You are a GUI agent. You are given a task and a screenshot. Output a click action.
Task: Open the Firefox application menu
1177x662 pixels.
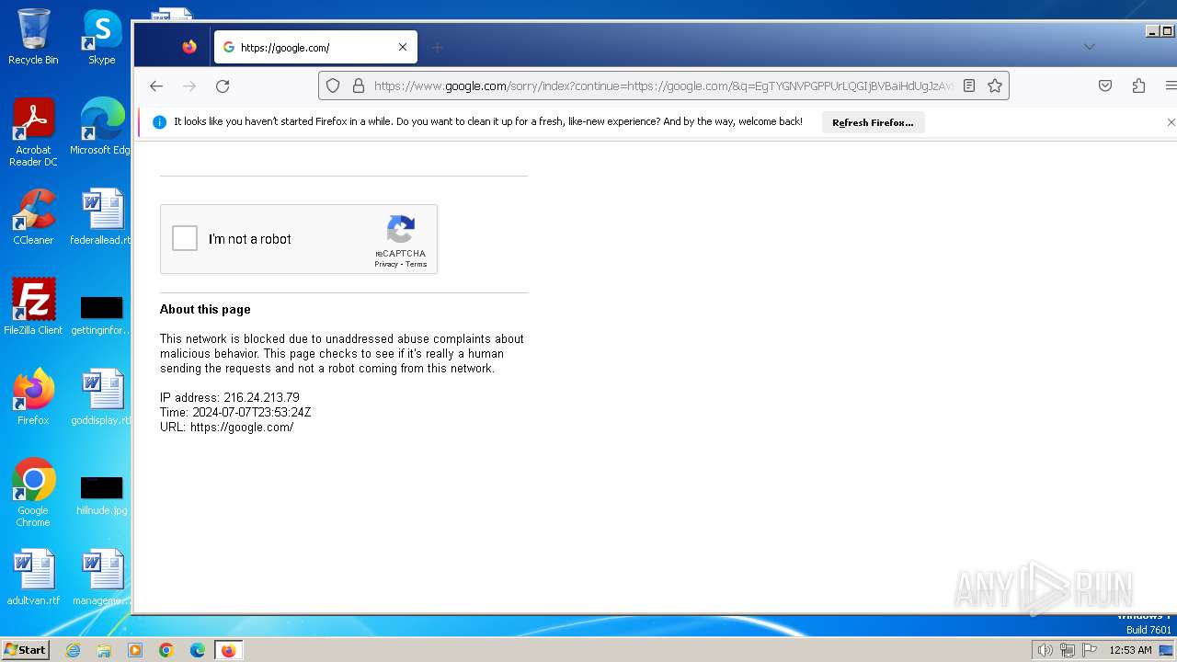point(1171,86)
